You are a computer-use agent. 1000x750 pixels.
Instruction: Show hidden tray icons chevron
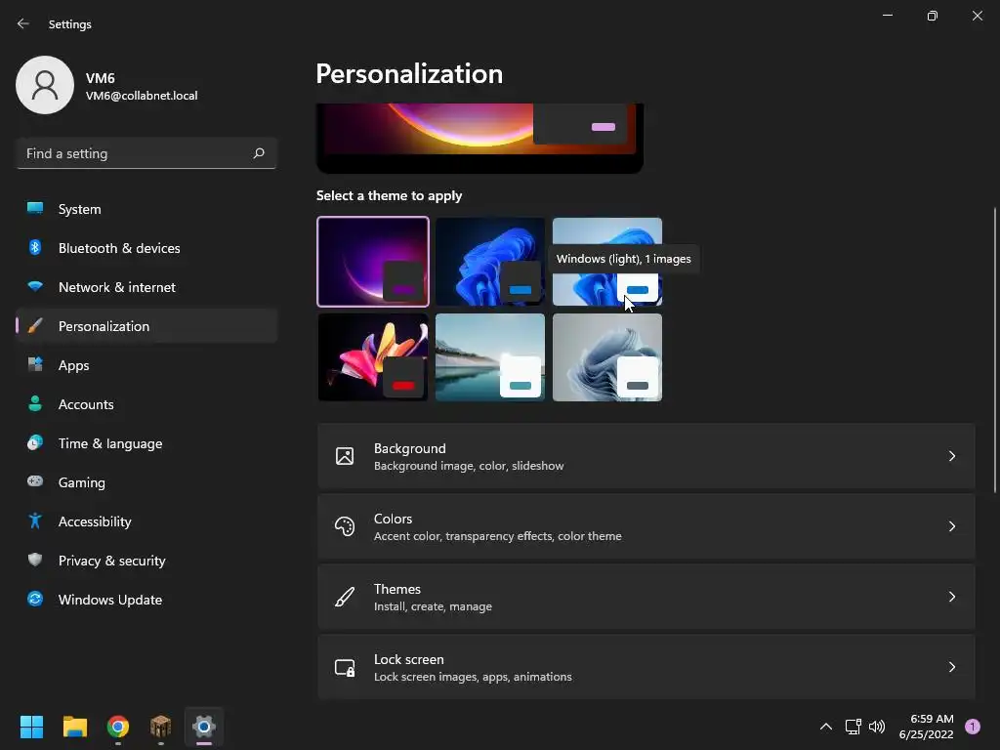826,727
